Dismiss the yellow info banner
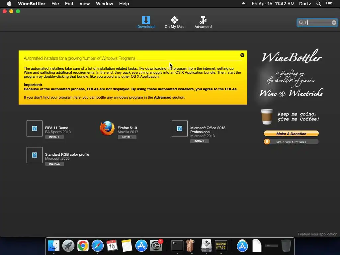This screenshot has height=255, width=340. pyautogui.click(x=242, y=55)
